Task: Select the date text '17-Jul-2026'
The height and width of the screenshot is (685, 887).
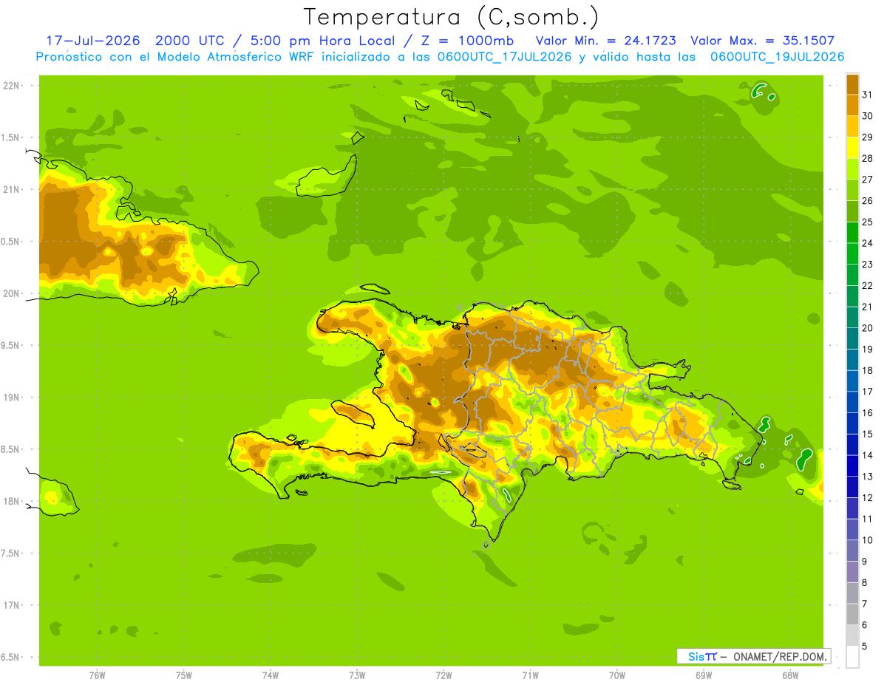Action: (x=92, y=41)
